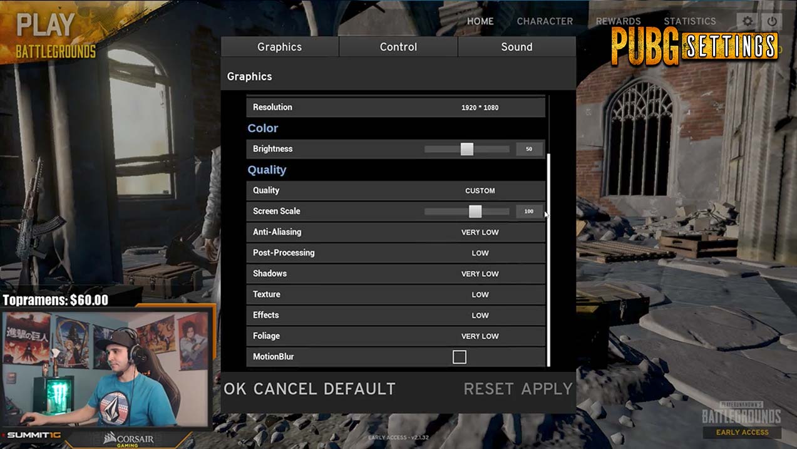Click the Anti-Aliasing label

point(277,232)
